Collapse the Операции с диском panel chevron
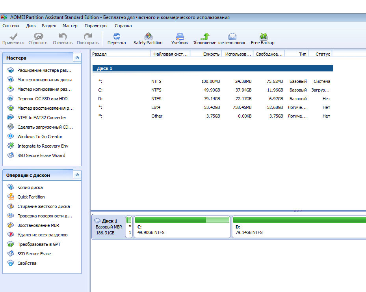366x292 pixels. coord(77,175)
